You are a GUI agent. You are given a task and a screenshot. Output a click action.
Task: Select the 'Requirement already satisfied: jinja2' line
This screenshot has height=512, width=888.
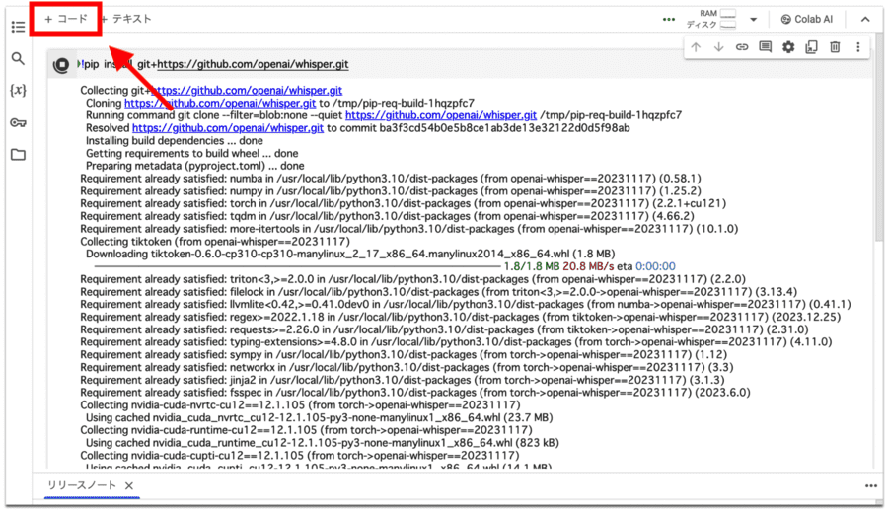[x=403, y=380]
